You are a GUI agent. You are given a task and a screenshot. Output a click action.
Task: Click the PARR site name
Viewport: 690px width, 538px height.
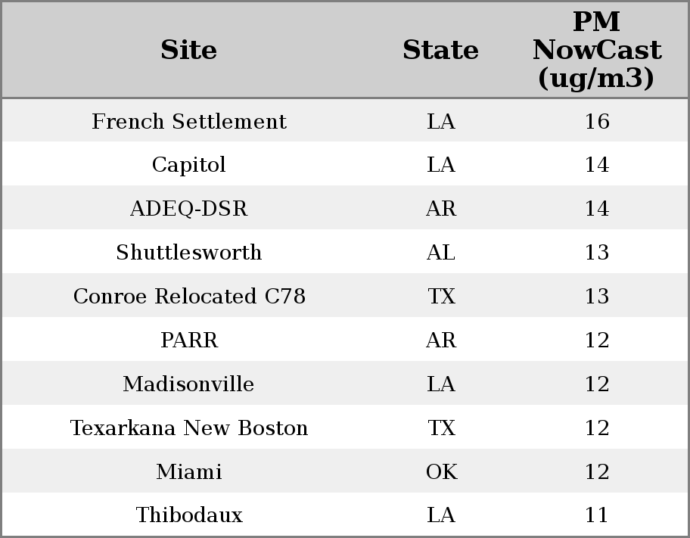coord(189,340)
